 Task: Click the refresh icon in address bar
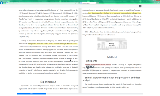point(79,3)
